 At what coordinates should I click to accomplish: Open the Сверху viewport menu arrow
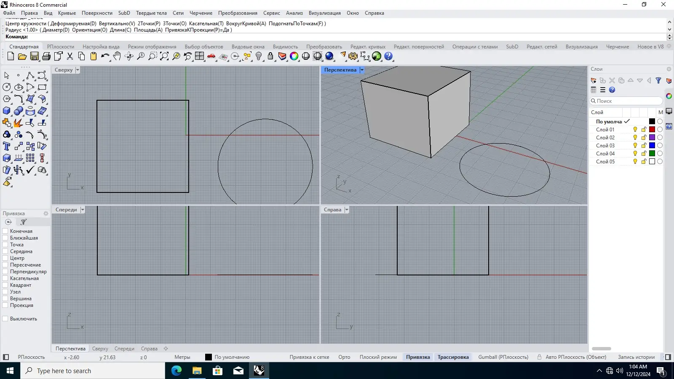tap(78, 70)
